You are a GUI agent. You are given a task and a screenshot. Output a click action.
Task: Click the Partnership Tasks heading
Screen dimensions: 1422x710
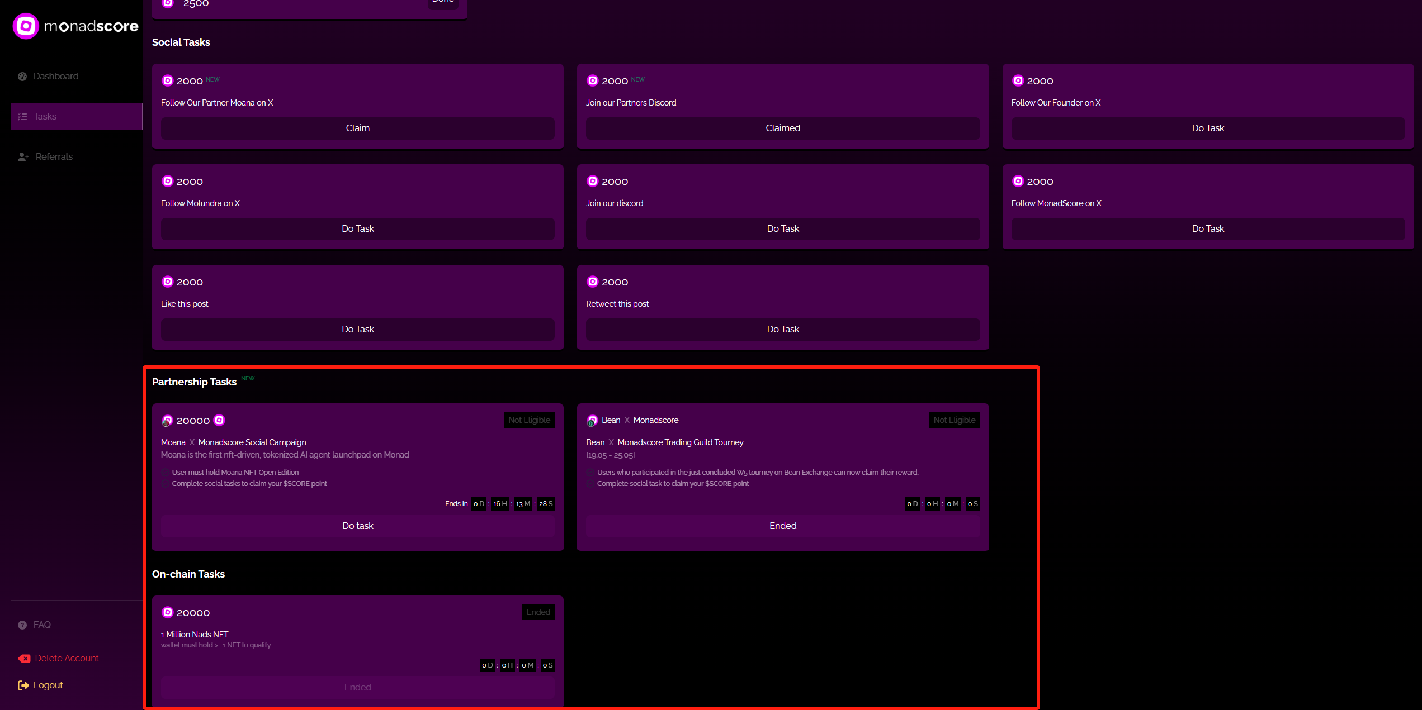point(194,382)
